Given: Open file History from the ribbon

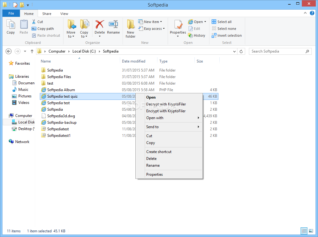Looking at the screenshot, I should pyautogui.click(x=197, y=35).
